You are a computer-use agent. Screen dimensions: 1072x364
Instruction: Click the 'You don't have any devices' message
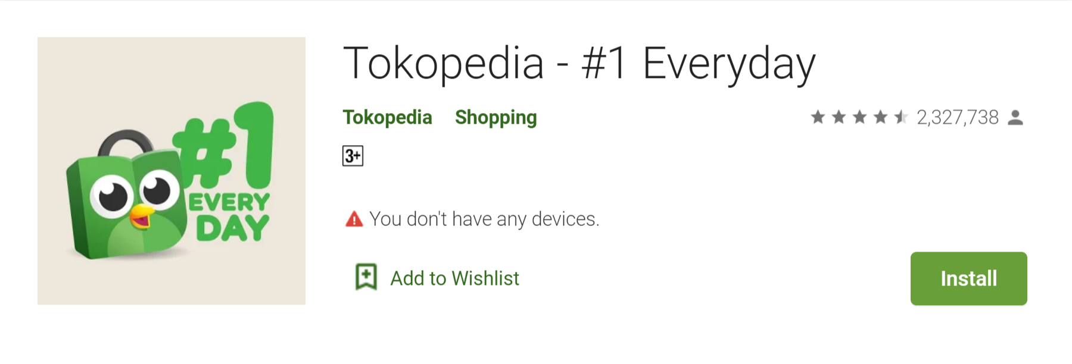coord(484,219)
